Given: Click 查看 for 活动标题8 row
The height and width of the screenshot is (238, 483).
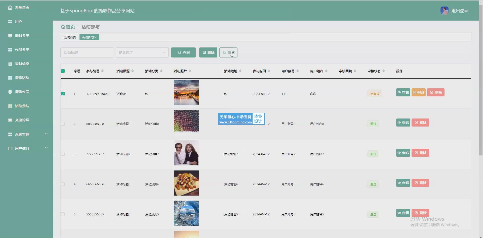Looking at the screenshot, I should pyautogui.click(x=403, y=123).
